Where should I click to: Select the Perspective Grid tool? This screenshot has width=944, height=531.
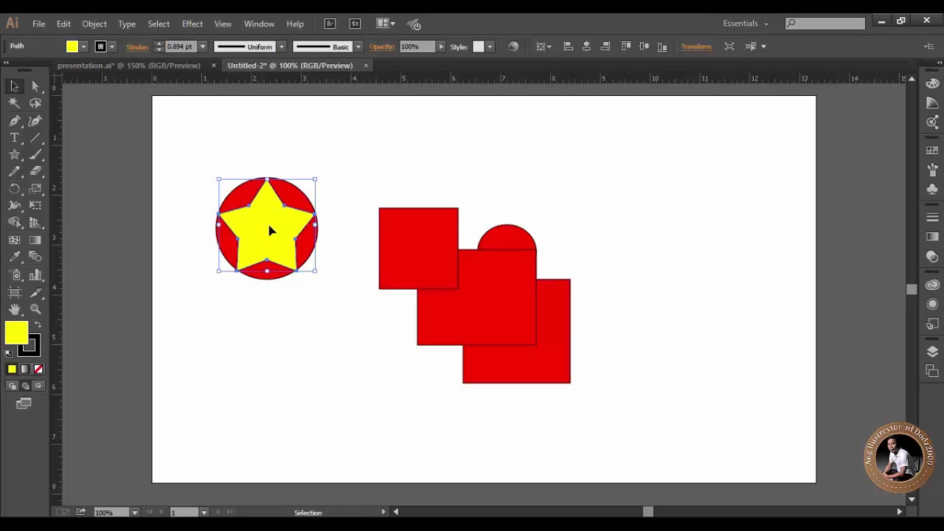point(35,223)
